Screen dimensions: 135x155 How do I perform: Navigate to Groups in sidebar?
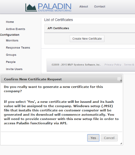pos(11,55)
